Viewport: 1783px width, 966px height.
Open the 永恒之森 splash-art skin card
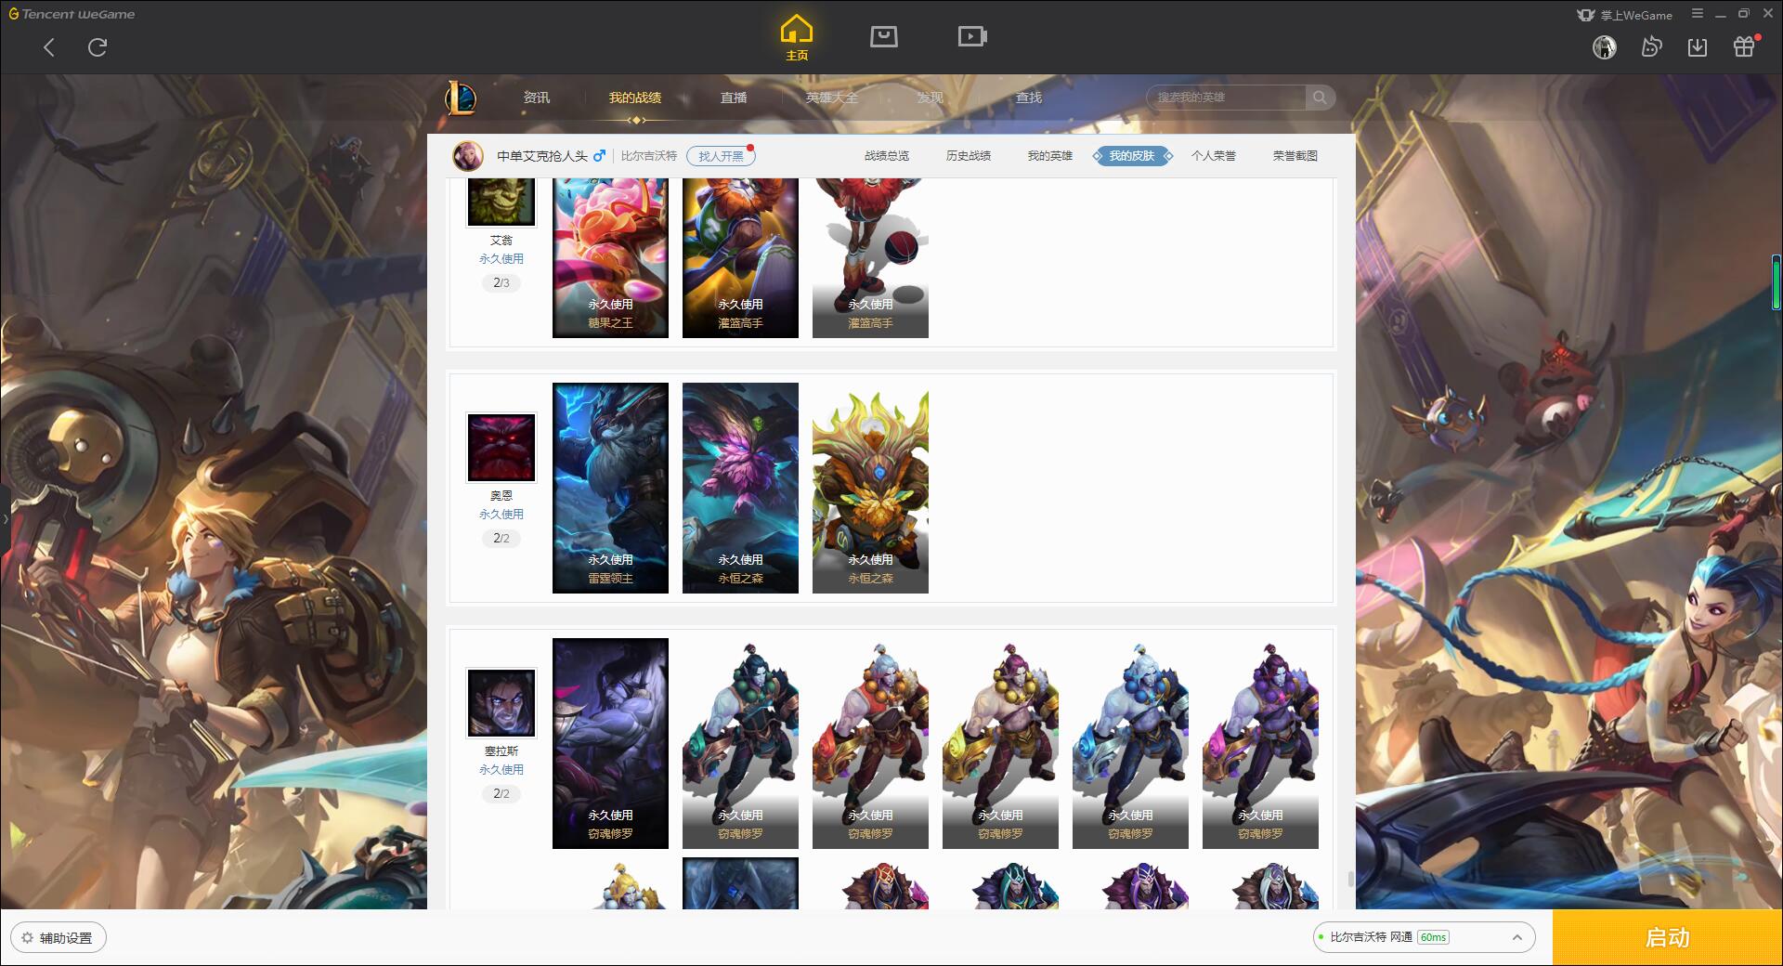740,488
